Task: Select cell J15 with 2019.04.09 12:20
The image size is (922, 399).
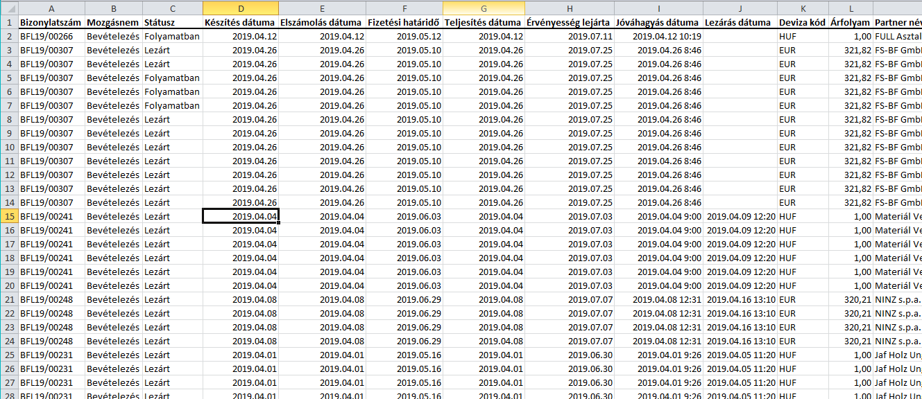Action: click(740, 216)
